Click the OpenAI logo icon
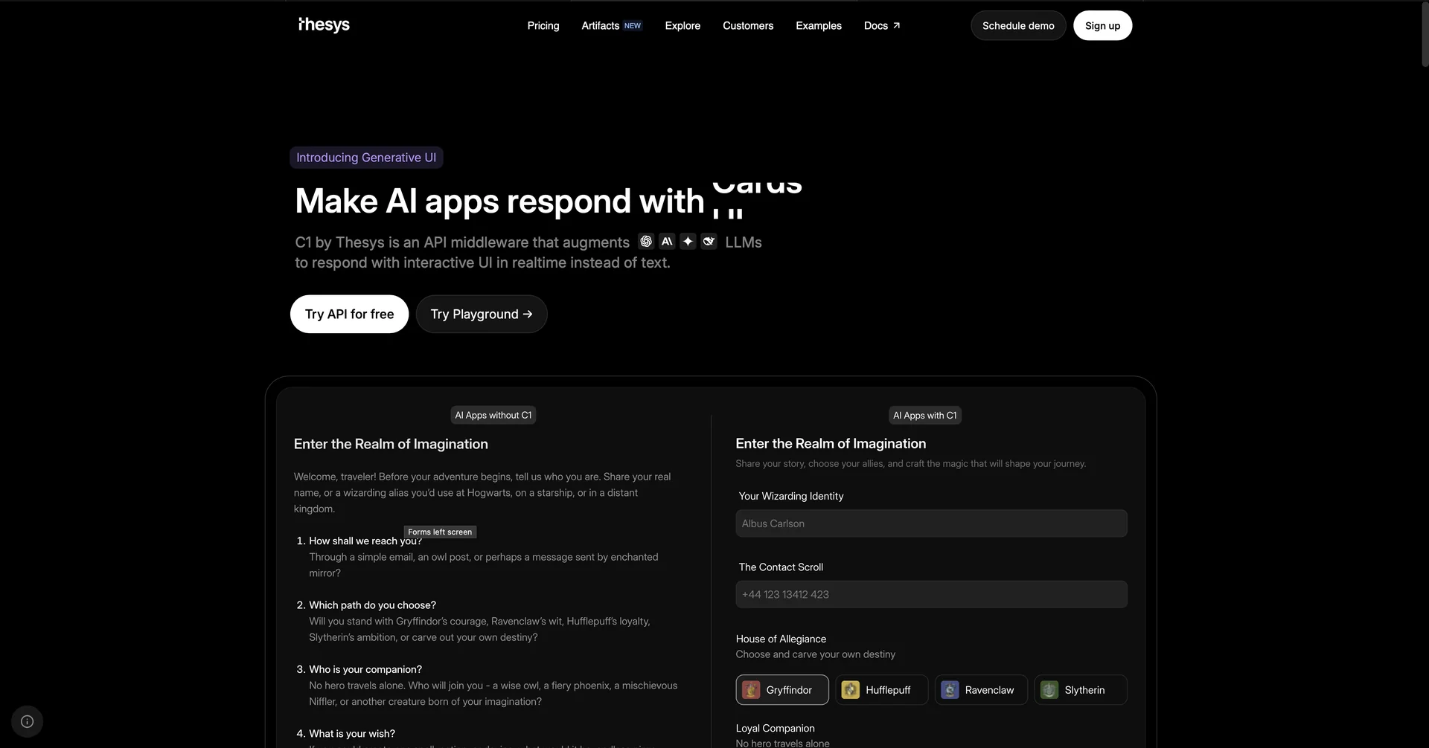This screenshot has height=748, width=1429. click(646, 242)
